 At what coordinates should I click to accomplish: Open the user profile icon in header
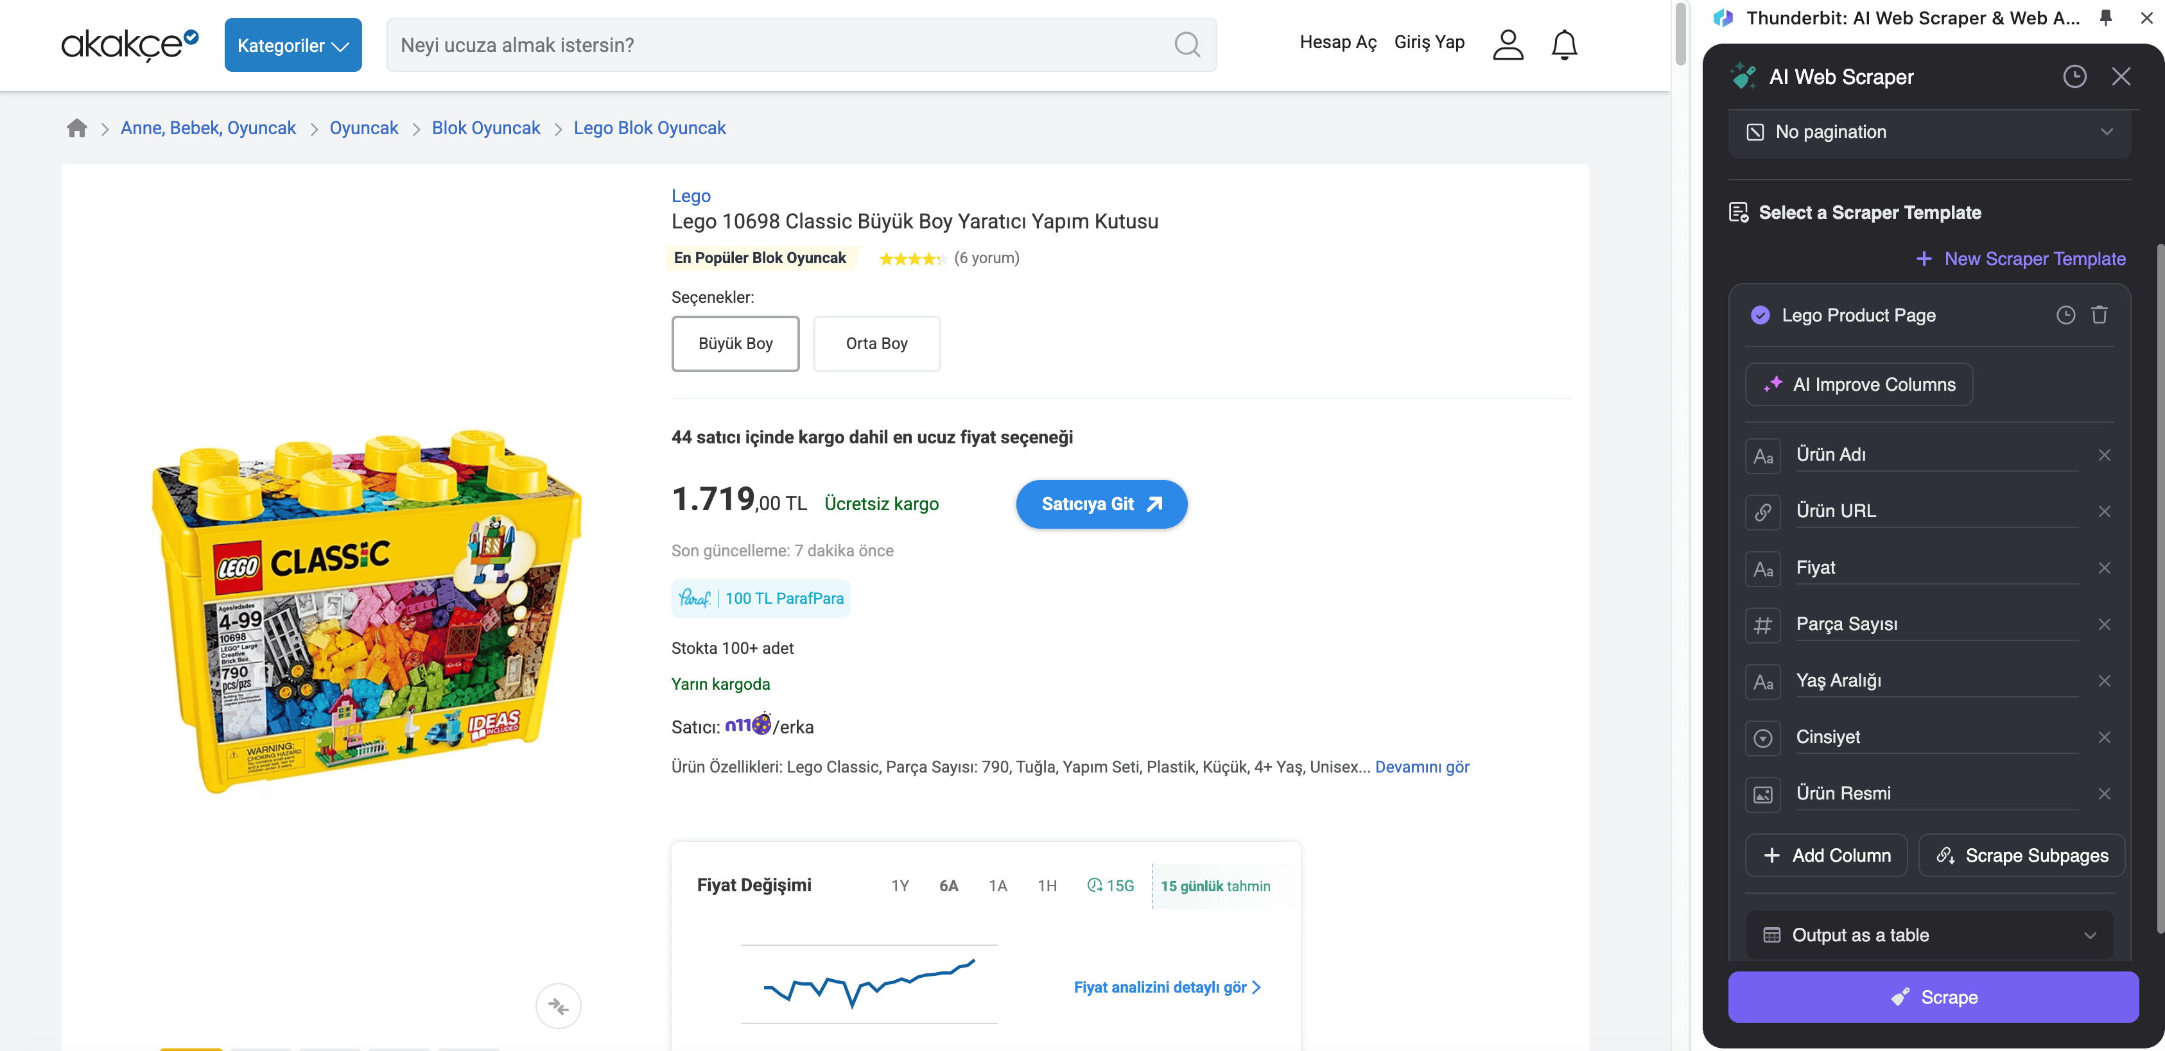coord(1508,44)
